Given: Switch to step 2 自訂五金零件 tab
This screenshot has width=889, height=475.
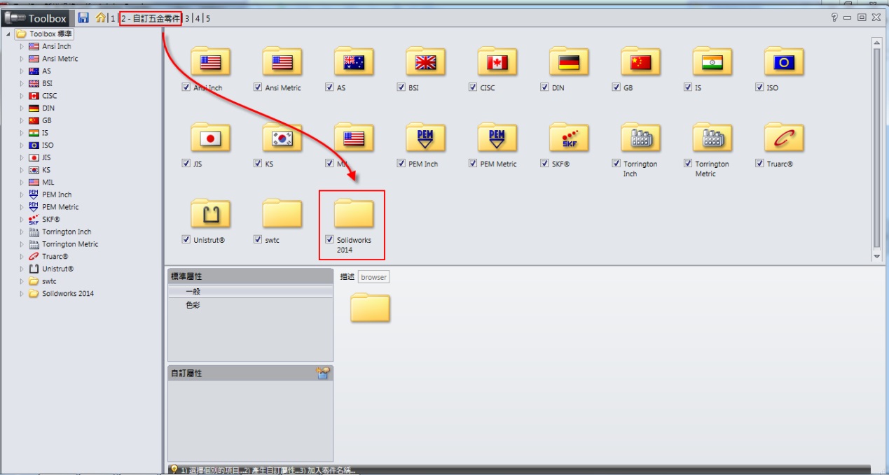Looking at the screenshot, I should pyautogui.click(x=150, y=18).
